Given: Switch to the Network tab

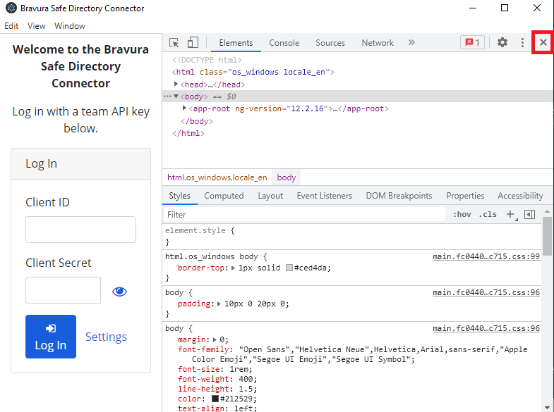Looking at the screenshot, I should [x=378, y=43].
